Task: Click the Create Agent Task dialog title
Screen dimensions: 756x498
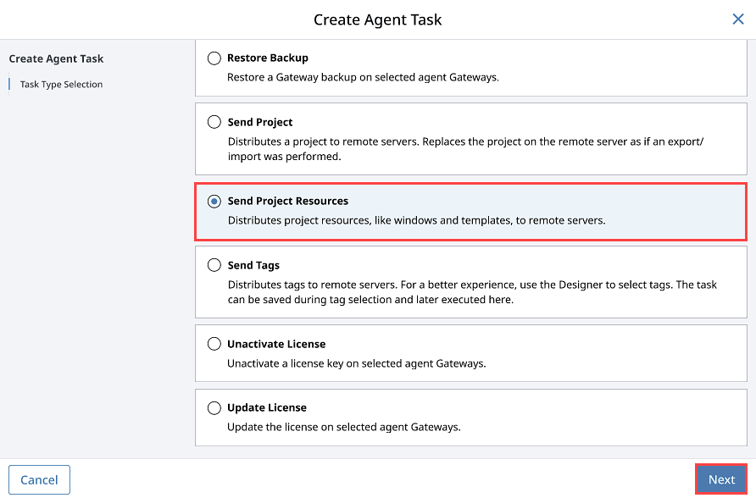Action: coord(377,19)
